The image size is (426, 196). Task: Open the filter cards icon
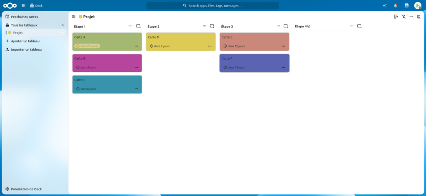pos(404,17)
